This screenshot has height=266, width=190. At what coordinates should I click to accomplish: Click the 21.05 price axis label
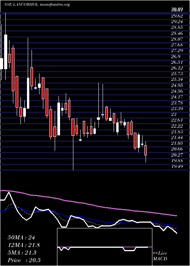(x=177, y=143)
